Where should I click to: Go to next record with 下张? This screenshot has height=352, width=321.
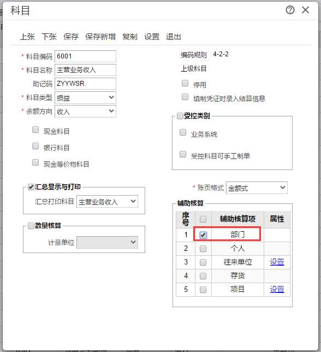coord(49,37)
